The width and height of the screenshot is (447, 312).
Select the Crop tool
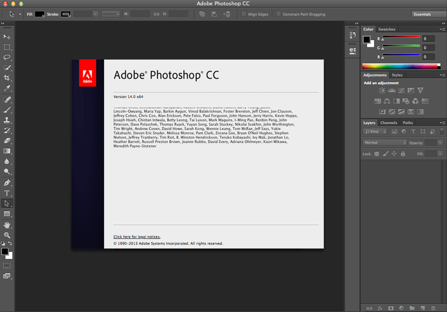[x=7, y=78]
